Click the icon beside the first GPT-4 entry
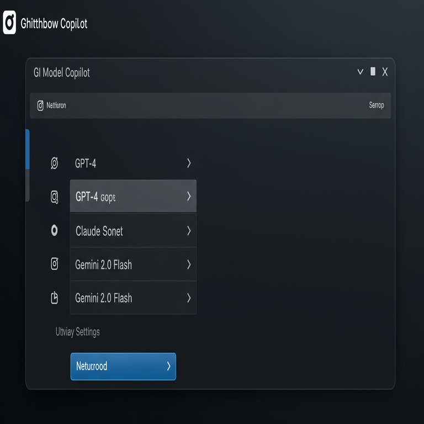 click(x=54, y=163)
